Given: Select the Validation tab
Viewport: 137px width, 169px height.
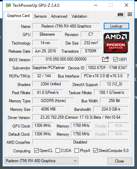Looking at the screenshot, I should coord(79,16).
